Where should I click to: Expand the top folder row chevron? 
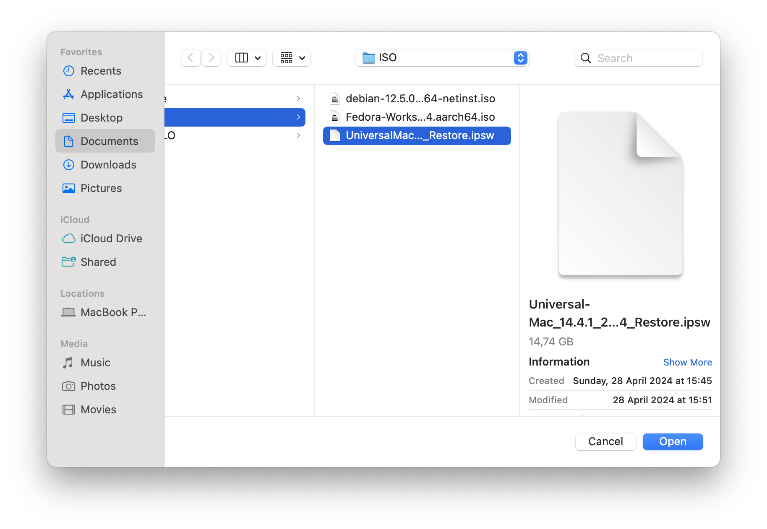pyautogui.click(x=298, y=99)
